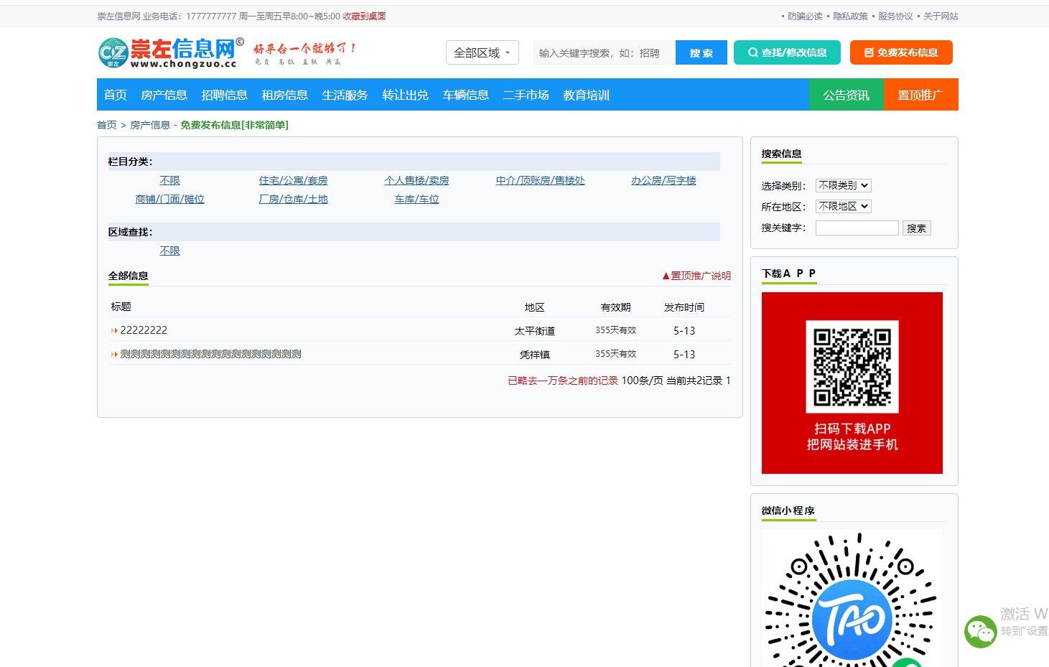Click the 免费发布信息 orange button
Image resolution: width=1049 pixels, height=667 pixels.
click(901, 52)
